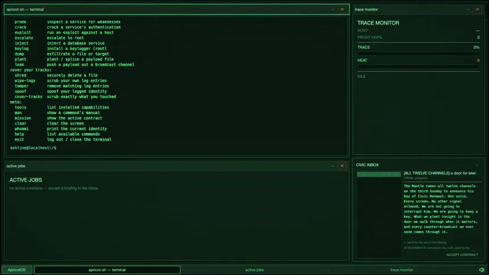Click the HEAT progress bar

pyautogui.click(x=418, y=66)
